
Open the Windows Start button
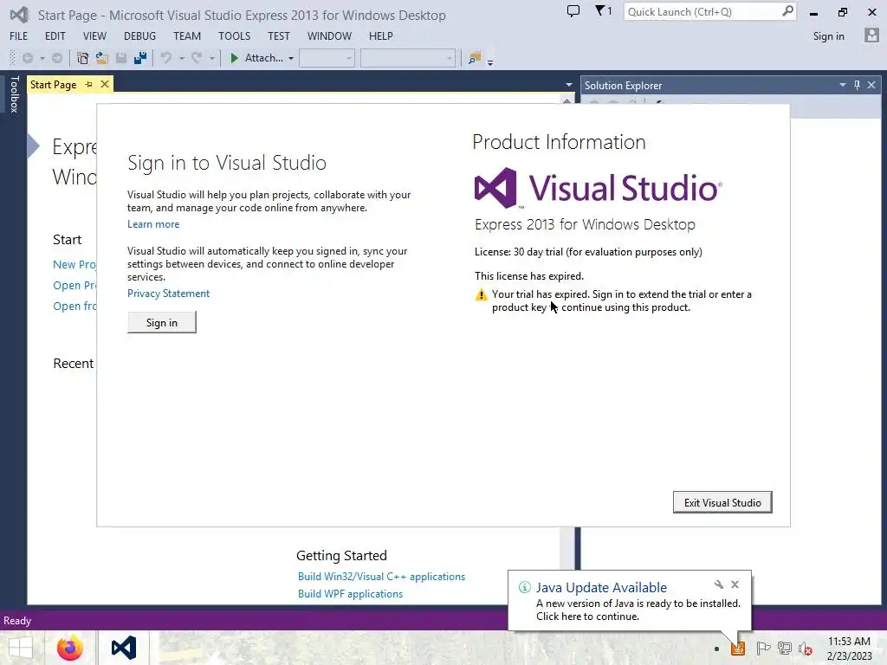click(x=21, y=648)
